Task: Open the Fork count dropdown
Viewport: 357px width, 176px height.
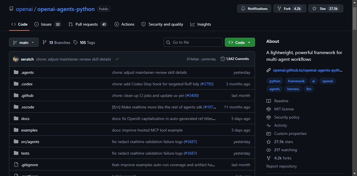Action: 290,9
